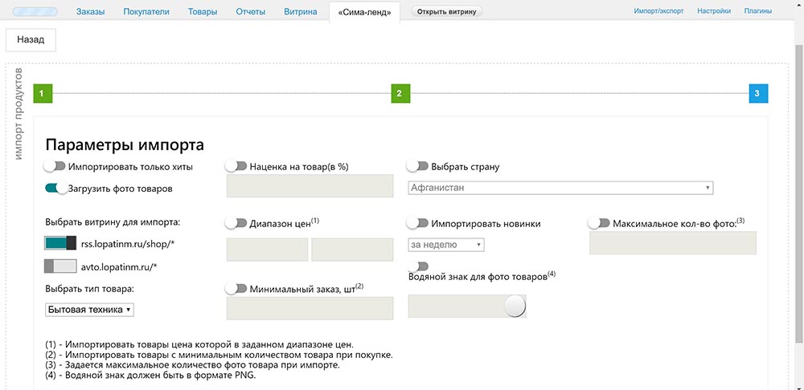Image resolution: width=804 pixels, height=390 pixels.
Task: Click step 2 green marker
Action: click(x=400, y=94)
